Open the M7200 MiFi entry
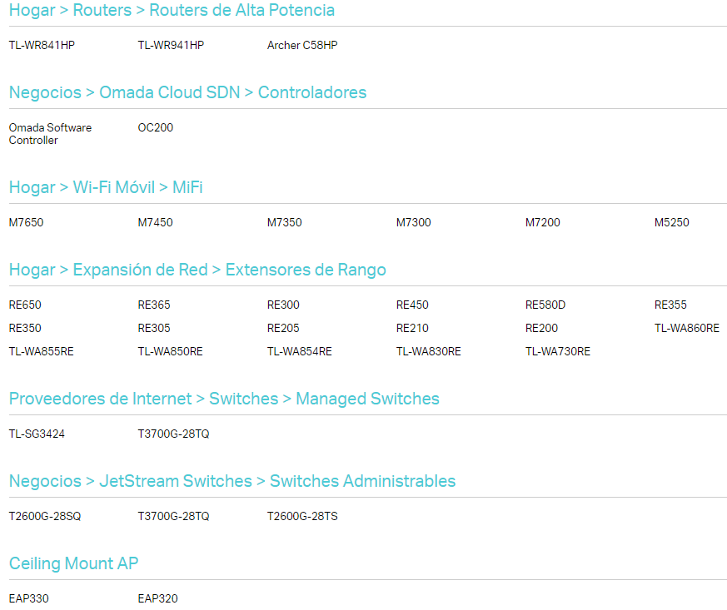Viewport: 727px width, 610px height. click(x=542, y=223)
